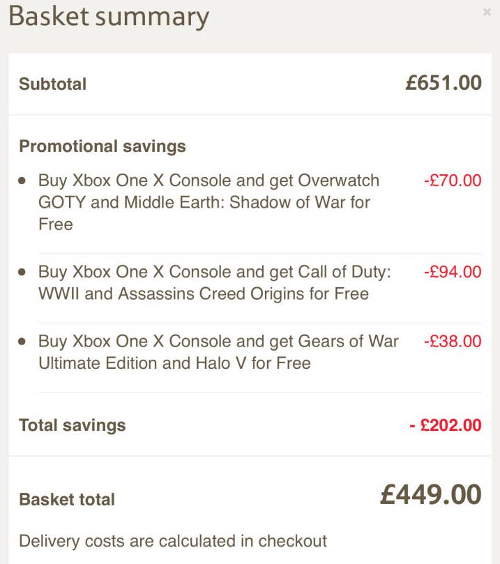Viewport: 500px width, 564px height.
Task: Click the Basket total label
Action: click(x=67, y=499)
